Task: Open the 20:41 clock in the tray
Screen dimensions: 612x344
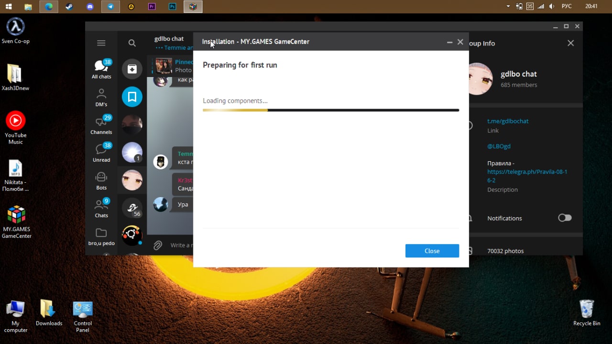Action: pyautogui.click(x=591, y=7)
